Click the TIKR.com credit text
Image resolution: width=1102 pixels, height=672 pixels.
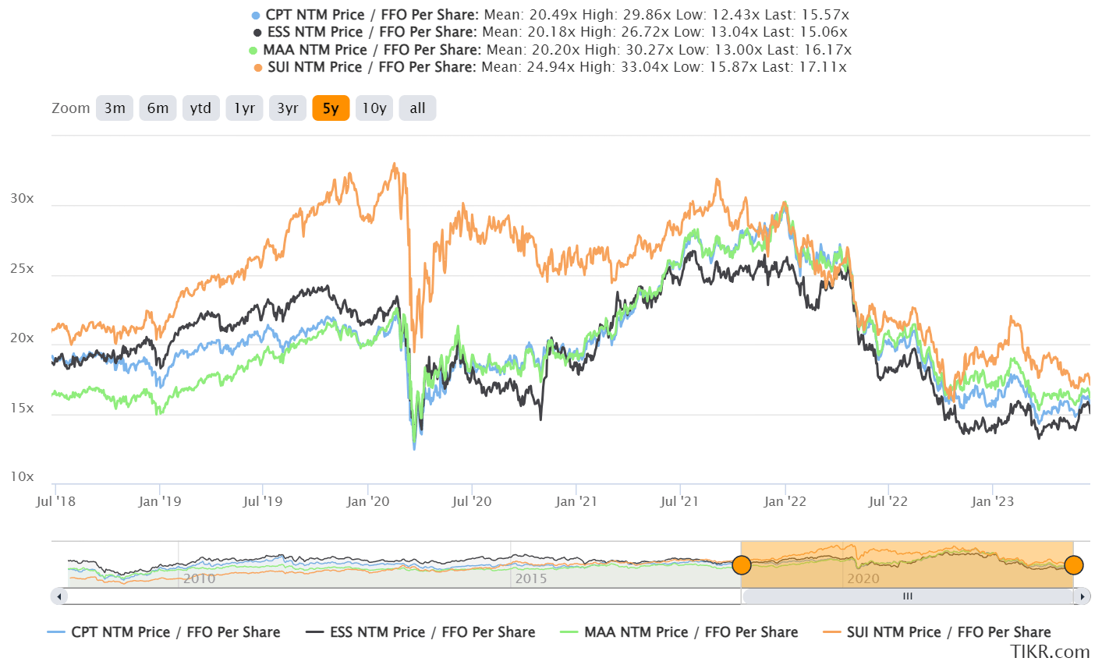pos(1050,652)
